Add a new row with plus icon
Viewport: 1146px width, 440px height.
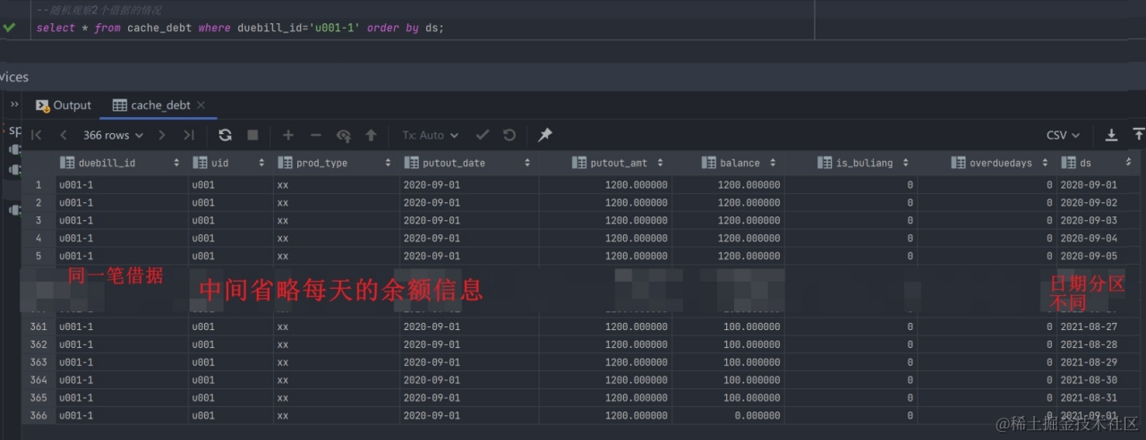[288, 135]
